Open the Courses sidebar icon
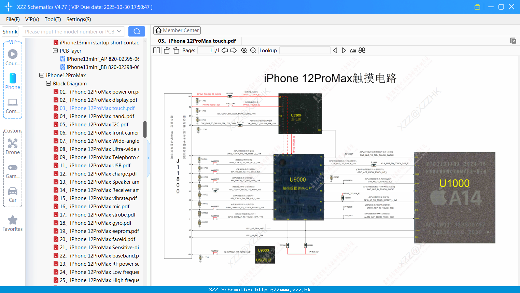 point(13,57)
